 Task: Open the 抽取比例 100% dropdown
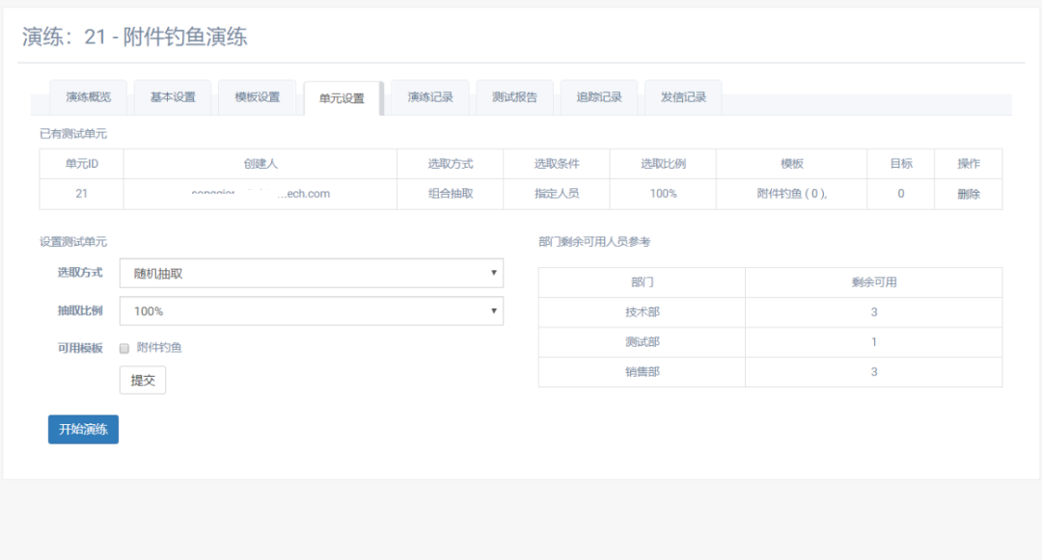(x=311, y=311)
